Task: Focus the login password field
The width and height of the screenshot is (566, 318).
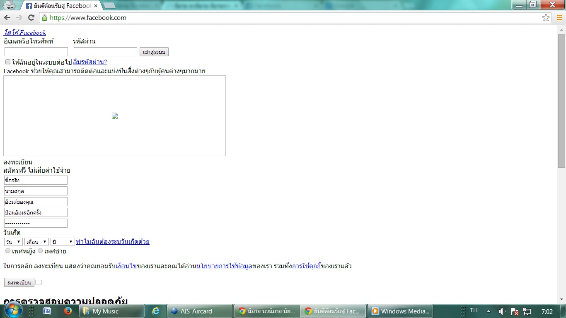Action: [105, 52]
